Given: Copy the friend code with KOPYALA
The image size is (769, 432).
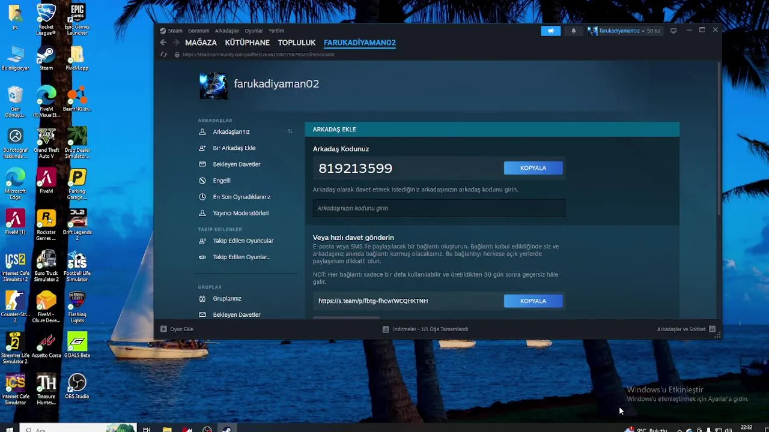Looking at the screenshot, I should (x=533, y=168).
